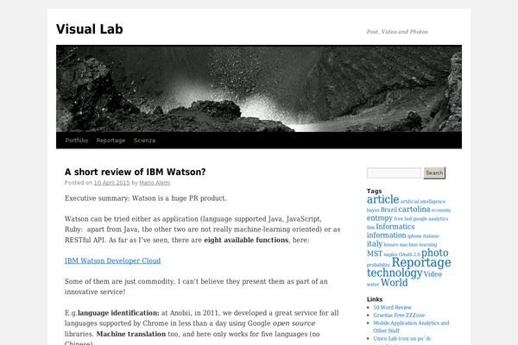Select the iphone tag
This screenshot has width=518, height=345.
414,236
